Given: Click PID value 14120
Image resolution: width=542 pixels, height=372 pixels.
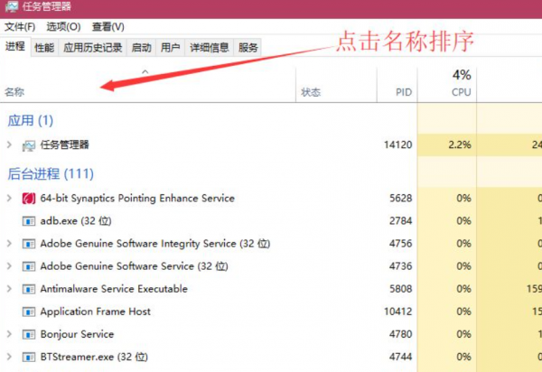Looking at the screenshot, I should click(x=398, y=144).
